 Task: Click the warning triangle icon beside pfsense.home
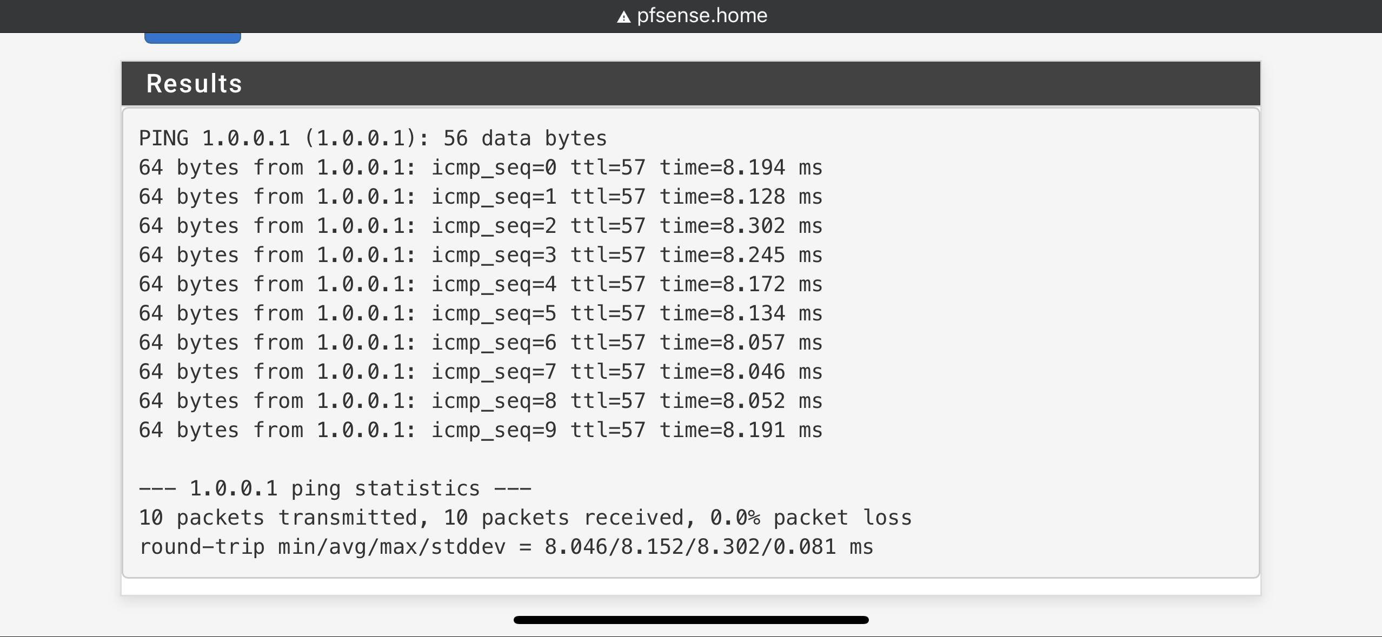623,17
